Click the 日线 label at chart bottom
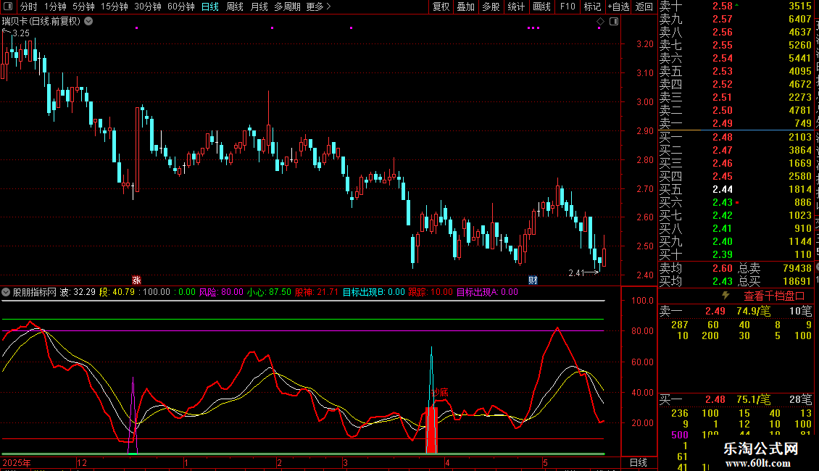Viewport: 819px width, 471px height. [639, 462]
